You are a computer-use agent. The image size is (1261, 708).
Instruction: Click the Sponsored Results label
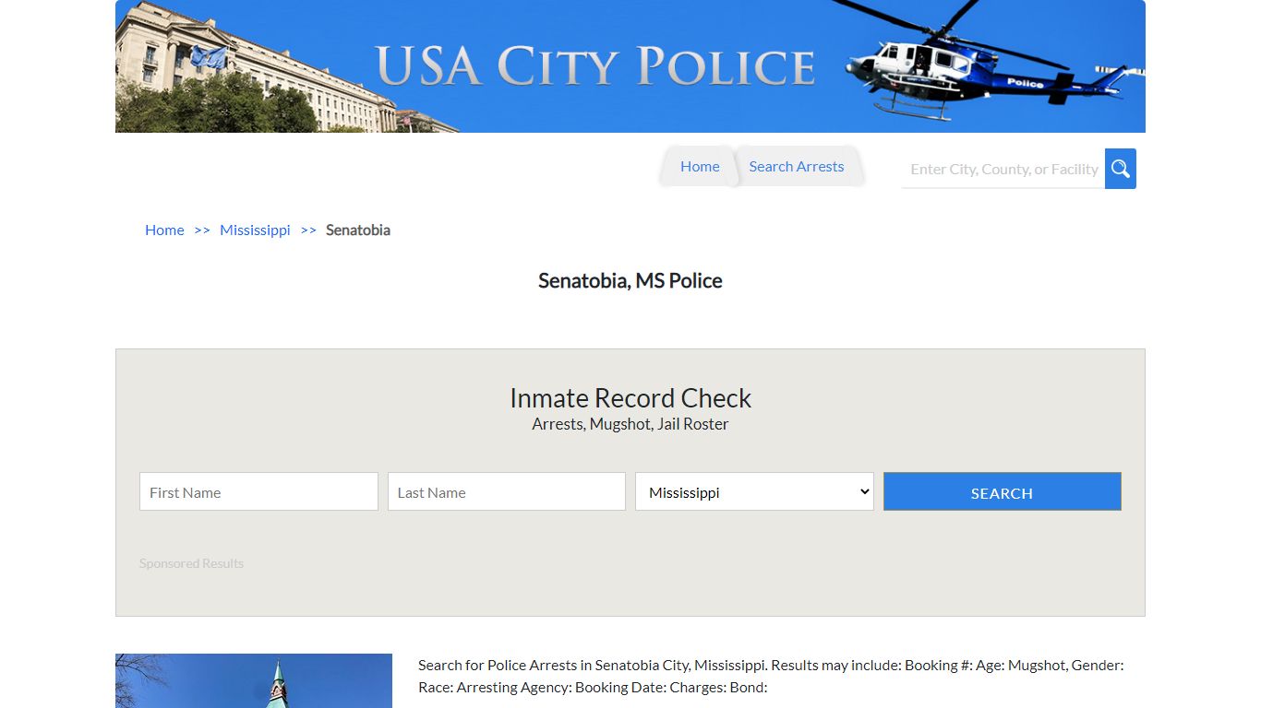coord(191,562)
